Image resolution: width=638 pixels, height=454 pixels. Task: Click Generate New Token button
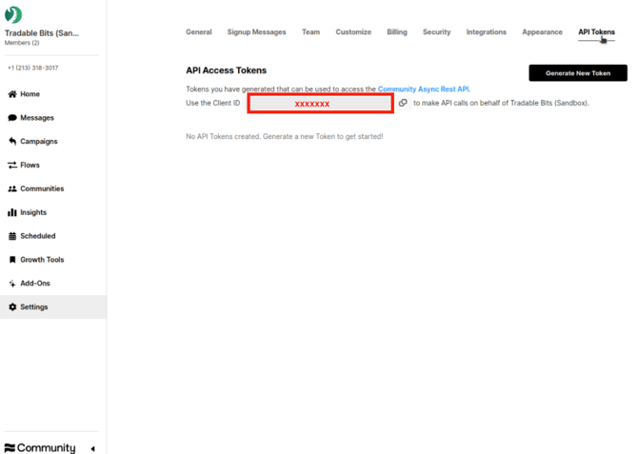click(x=578, y=73)
